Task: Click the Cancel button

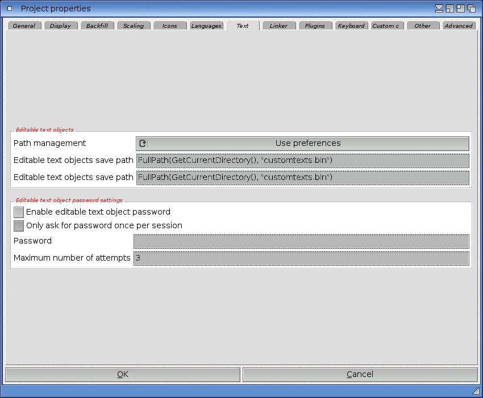Action: [x=360, y=375]
